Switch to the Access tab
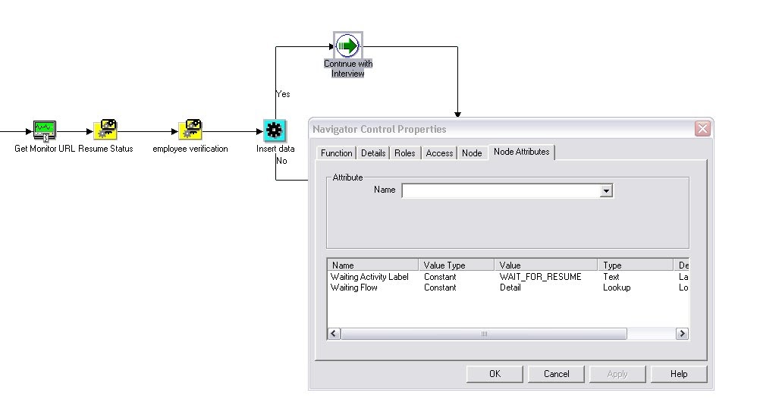 point(439,153)
